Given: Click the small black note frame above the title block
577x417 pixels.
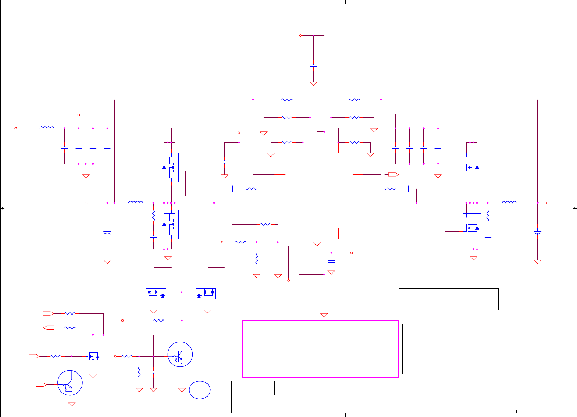Looking at the screenshot, I should 449,299.
